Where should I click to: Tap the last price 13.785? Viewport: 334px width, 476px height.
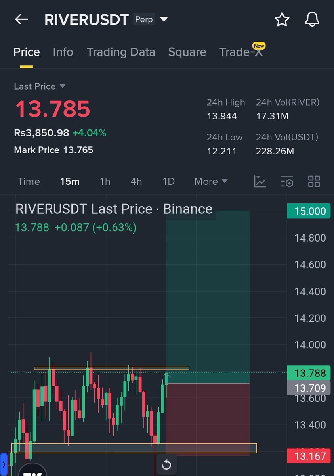pyautogui.click(x=53, y=109)
